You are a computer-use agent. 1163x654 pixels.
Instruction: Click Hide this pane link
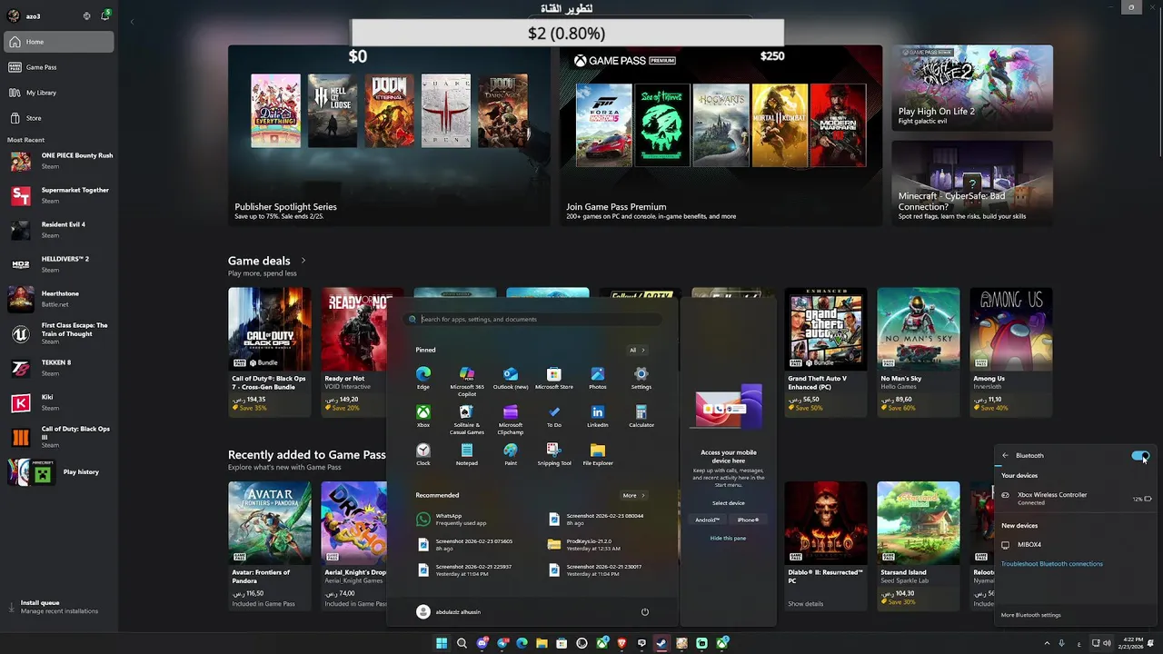pos(728,538)
